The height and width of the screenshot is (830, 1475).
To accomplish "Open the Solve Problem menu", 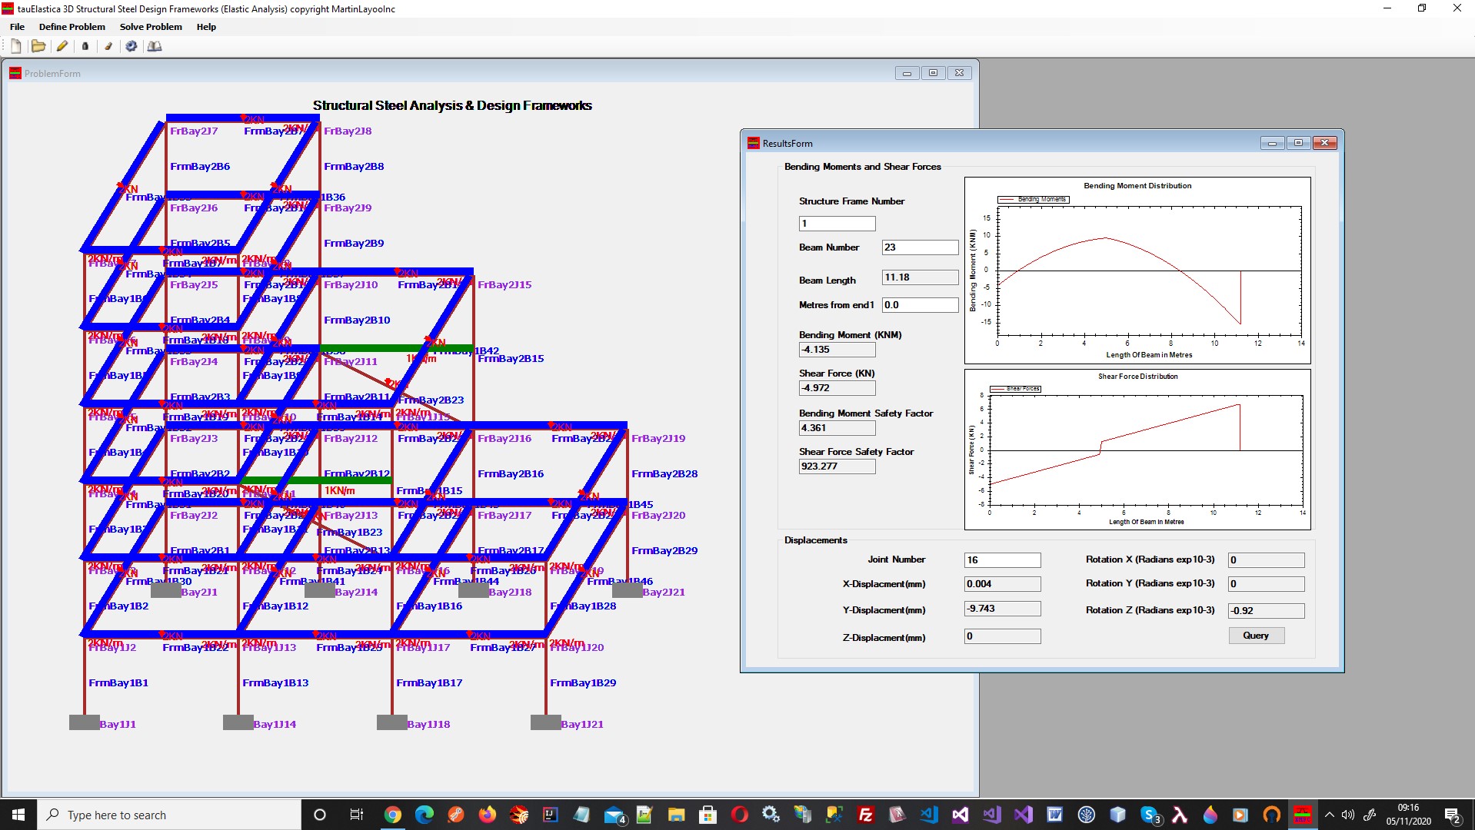I will tap(151, 27).
